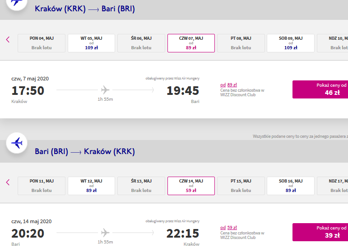Open the 'od 59 zł' price link
348x248 pixels.
228,228
